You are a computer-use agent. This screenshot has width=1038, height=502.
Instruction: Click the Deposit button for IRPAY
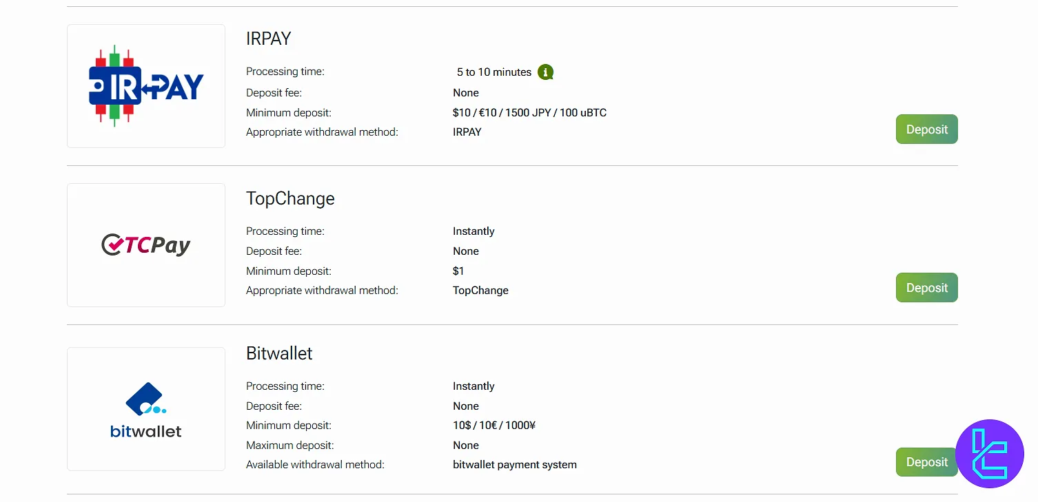pyautogui.click(x=926, y=129)
